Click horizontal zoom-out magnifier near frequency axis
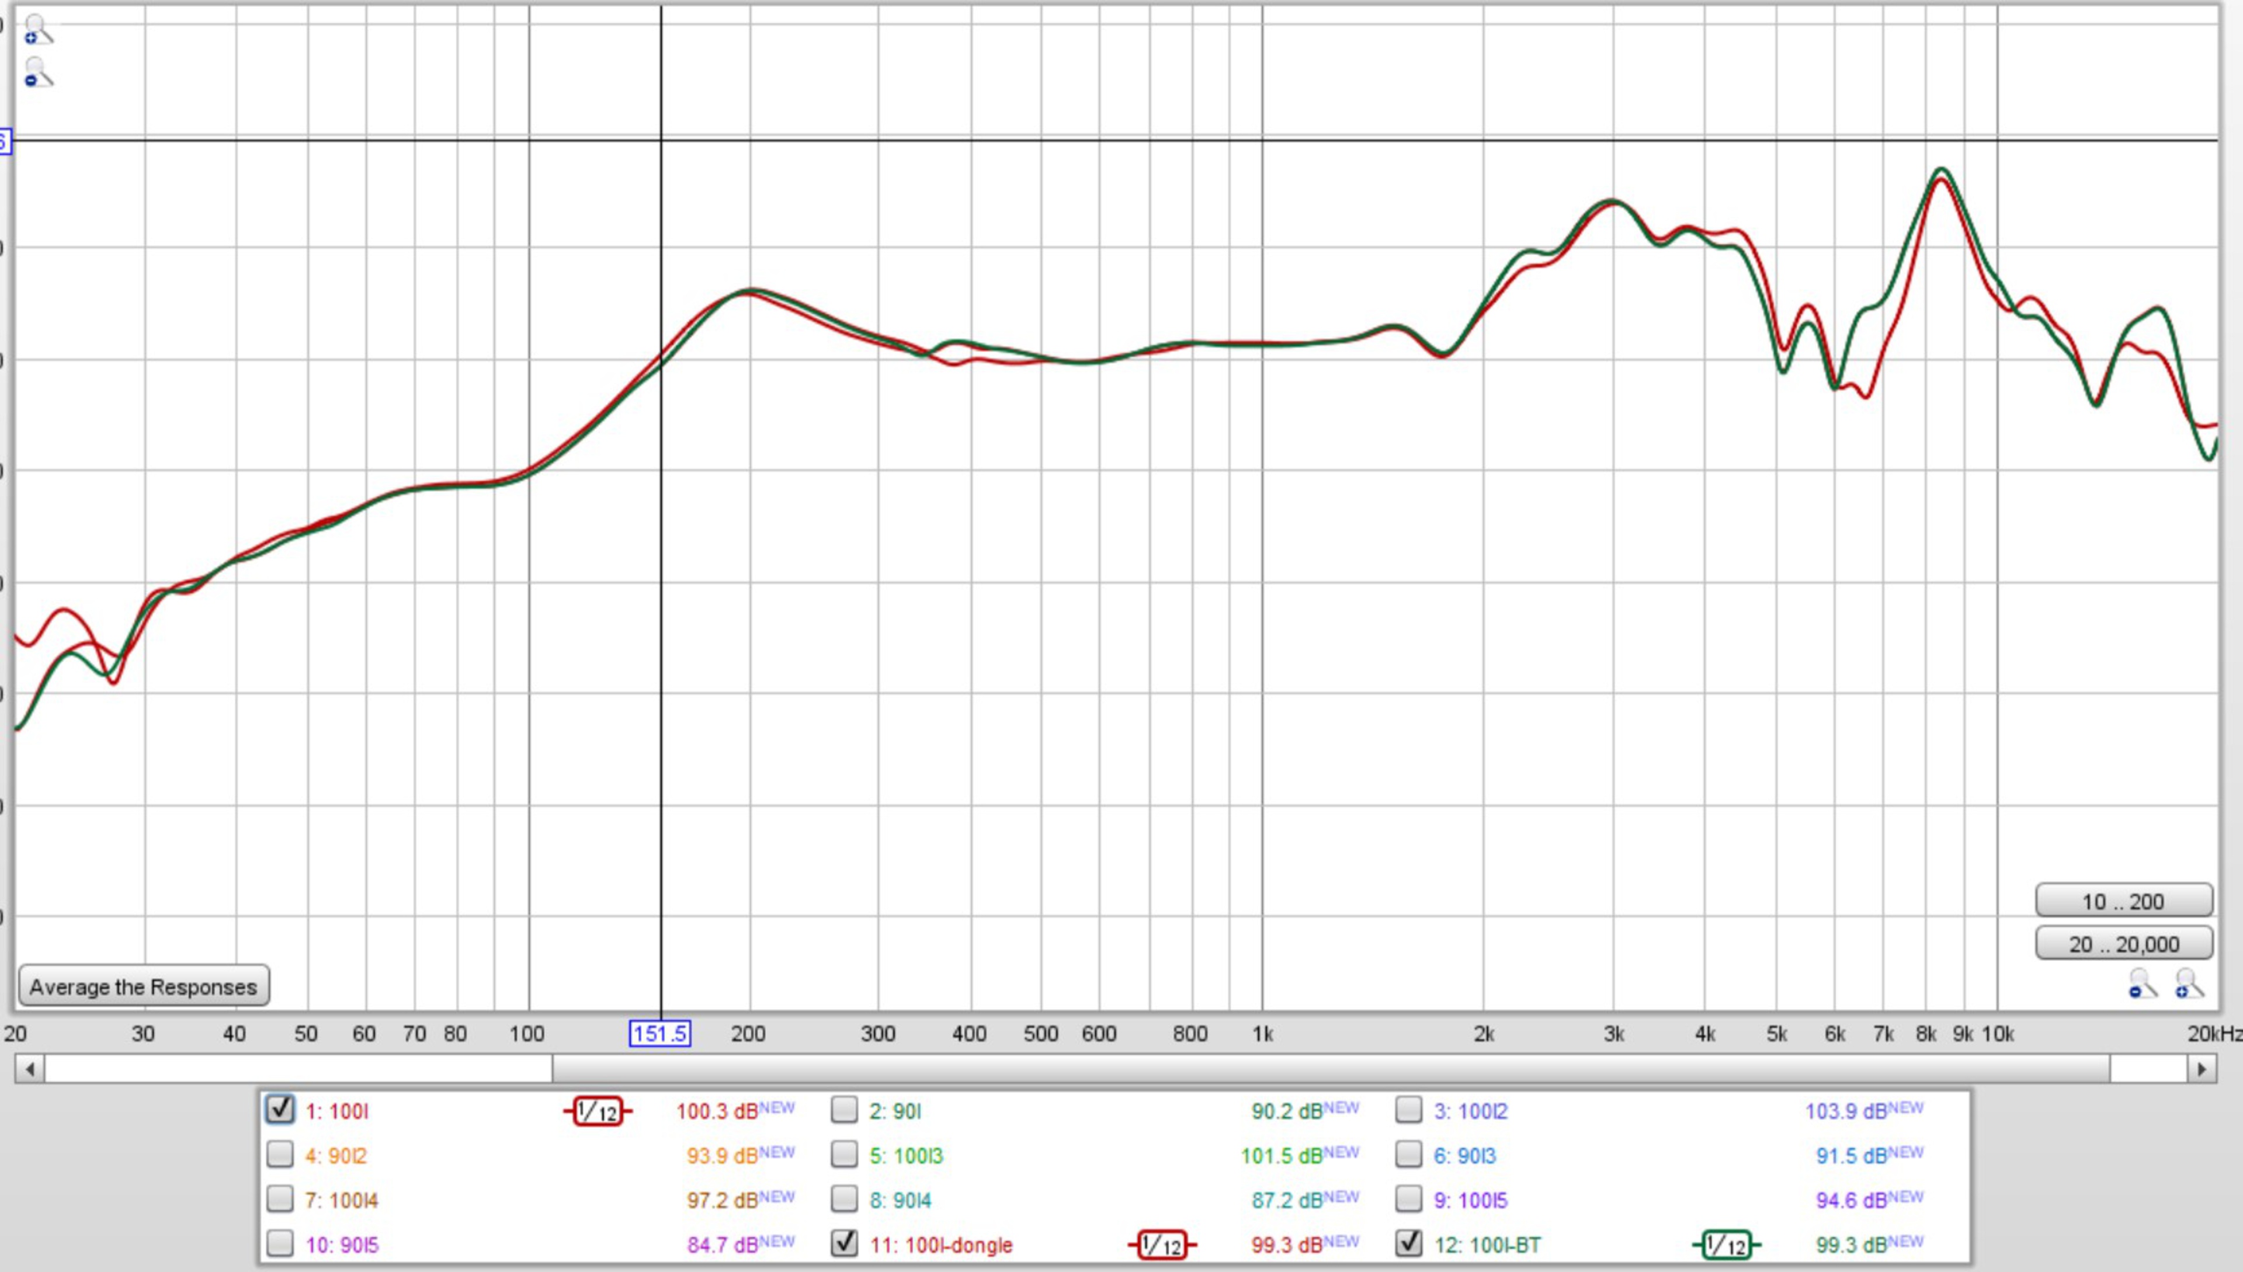 [2143, 985]
